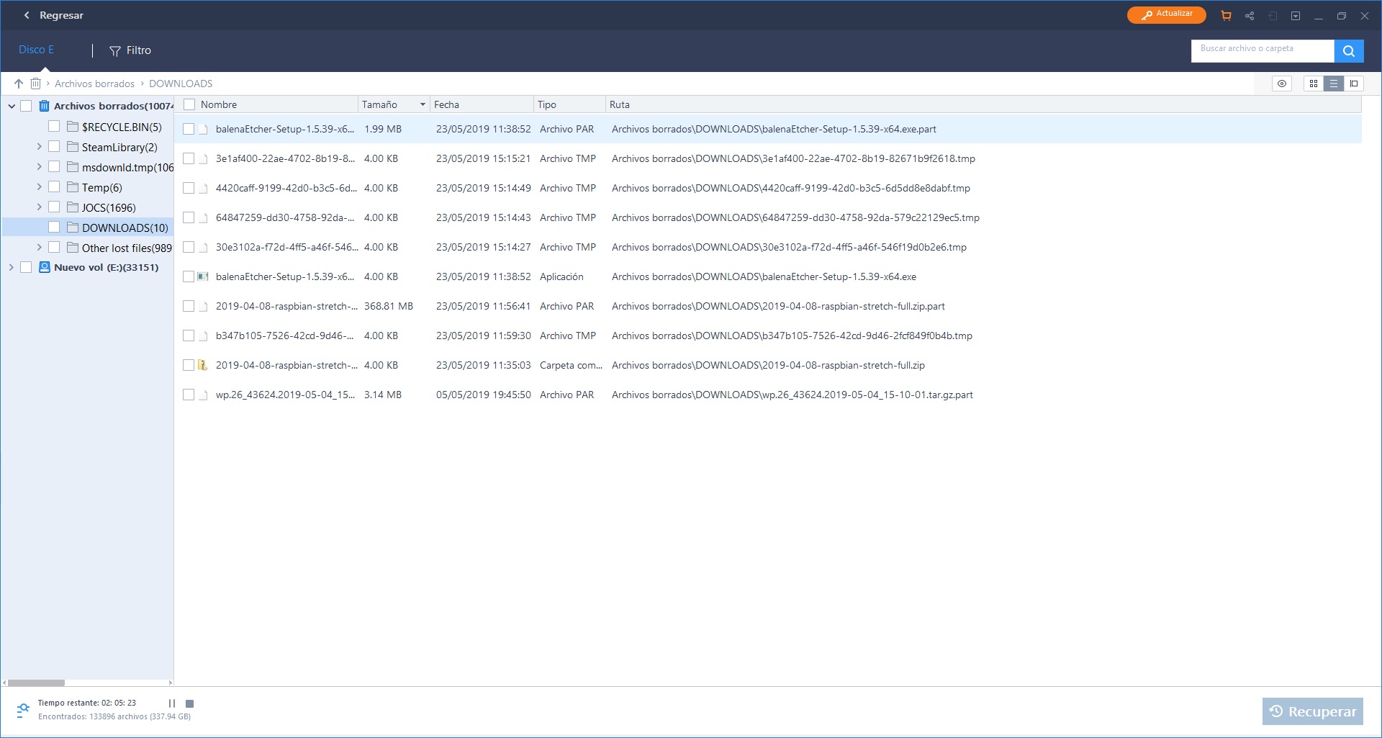Open the Filtro filter menu
This screenshot has width=1382, height=738.
pos(130,50)
